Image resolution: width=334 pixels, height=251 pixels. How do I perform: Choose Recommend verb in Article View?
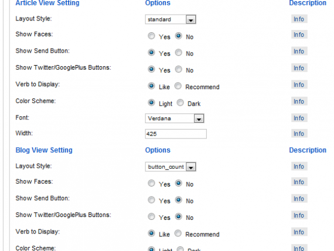pos(178,86)
